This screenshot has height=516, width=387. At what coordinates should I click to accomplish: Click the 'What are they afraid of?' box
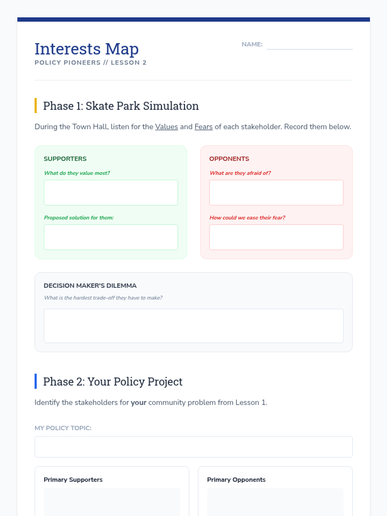[x=276, y=193]
